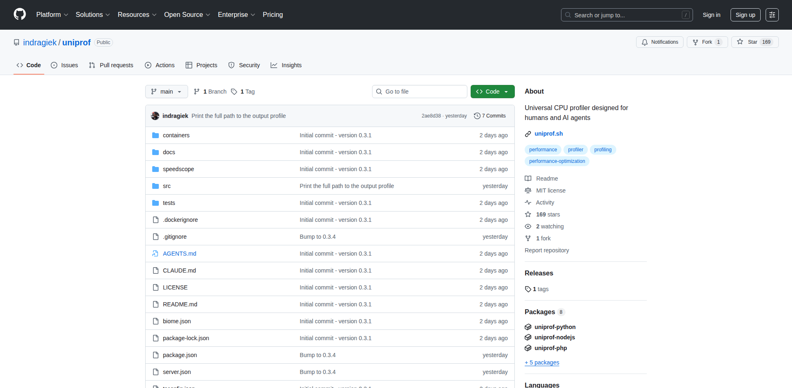Image resolution: width=792 pixels, height=388 pixels.
Task: Open 'Bump to 0.3.4' commit for .gitignore
Action: [318, 237]
